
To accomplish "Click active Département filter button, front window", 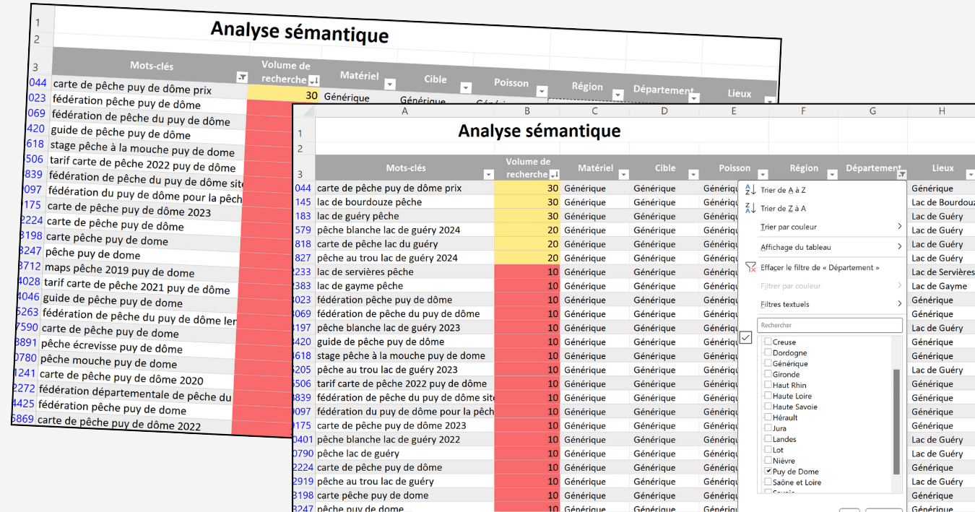I will (901, 175).
